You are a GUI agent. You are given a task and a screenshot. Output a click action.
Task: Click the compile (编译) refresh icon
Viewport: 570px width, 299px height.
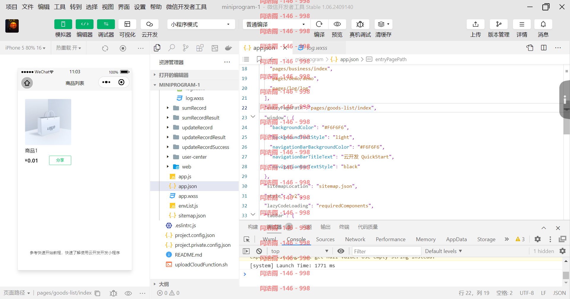[x=319, y=24]
